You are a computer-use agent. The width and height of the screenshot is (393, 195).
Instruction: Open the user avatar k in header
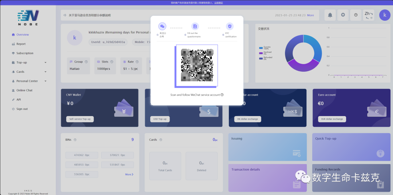click(385, 15)
